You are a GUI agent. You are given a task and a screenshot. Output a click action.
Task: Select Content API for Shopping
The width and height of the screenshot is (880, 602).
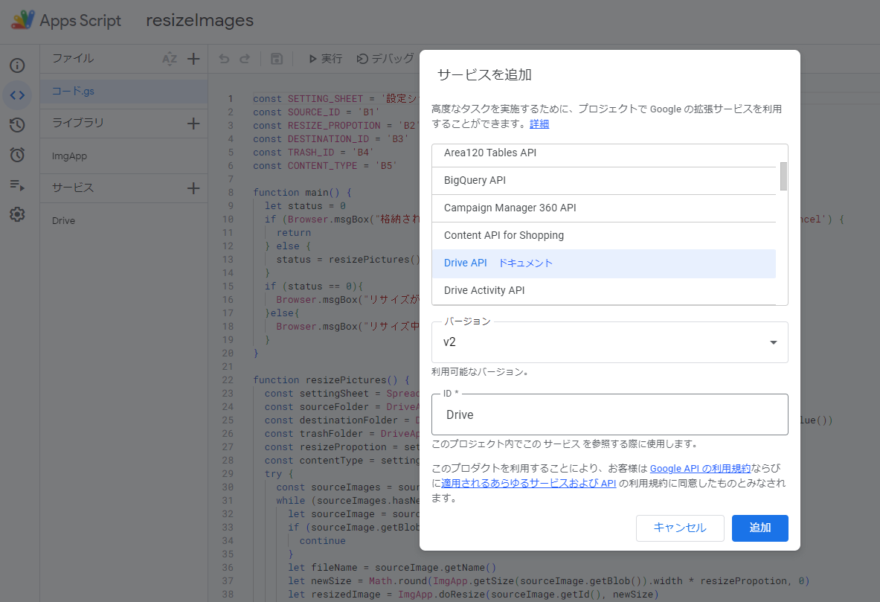click(604, 235)
